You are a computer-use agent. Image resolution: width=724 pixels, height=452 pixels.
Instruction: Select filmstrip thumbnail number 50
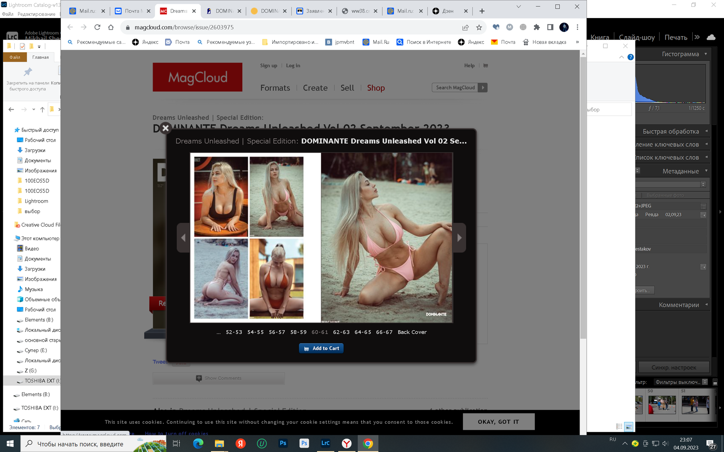pyautogui.click(x=662, y=405)
